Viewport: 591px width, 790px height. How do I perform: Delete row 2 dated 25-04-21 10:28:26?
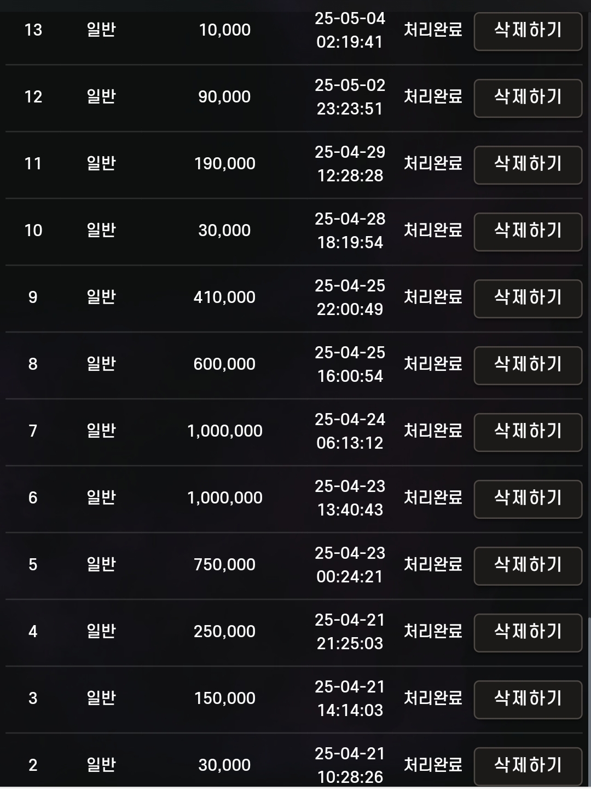pos(528,766)
